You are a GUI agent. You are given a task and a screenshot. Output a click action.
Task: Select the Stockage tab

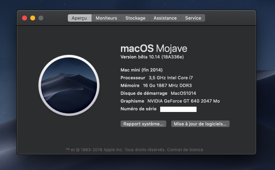[x=135, y=18]
